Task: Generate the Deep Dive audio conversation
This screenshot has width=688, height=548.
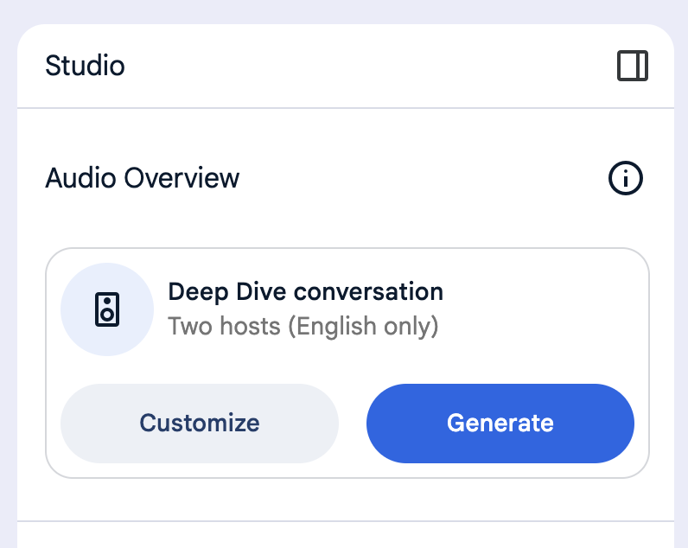Action: pos(500,424)
